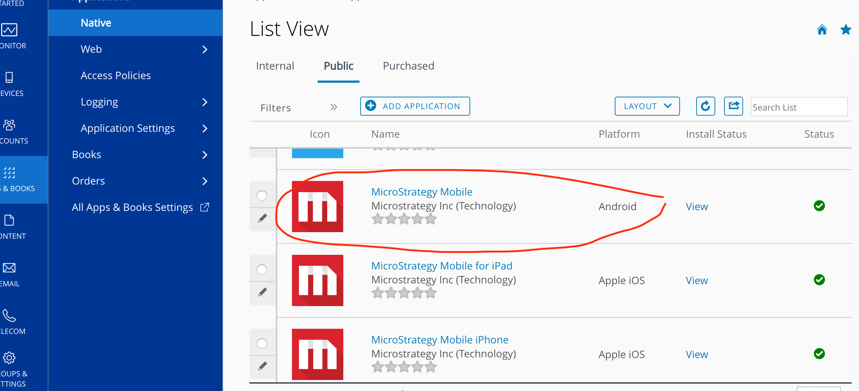Screen dimensions: 859x391
Task: Open the Devices sidebar section
Action: click(11, 85)
